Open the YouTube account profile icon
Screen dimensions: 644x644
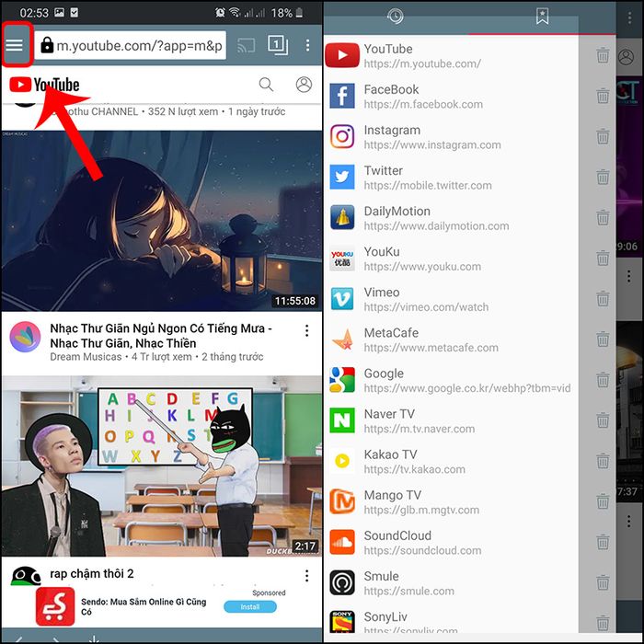coord(304,85)
